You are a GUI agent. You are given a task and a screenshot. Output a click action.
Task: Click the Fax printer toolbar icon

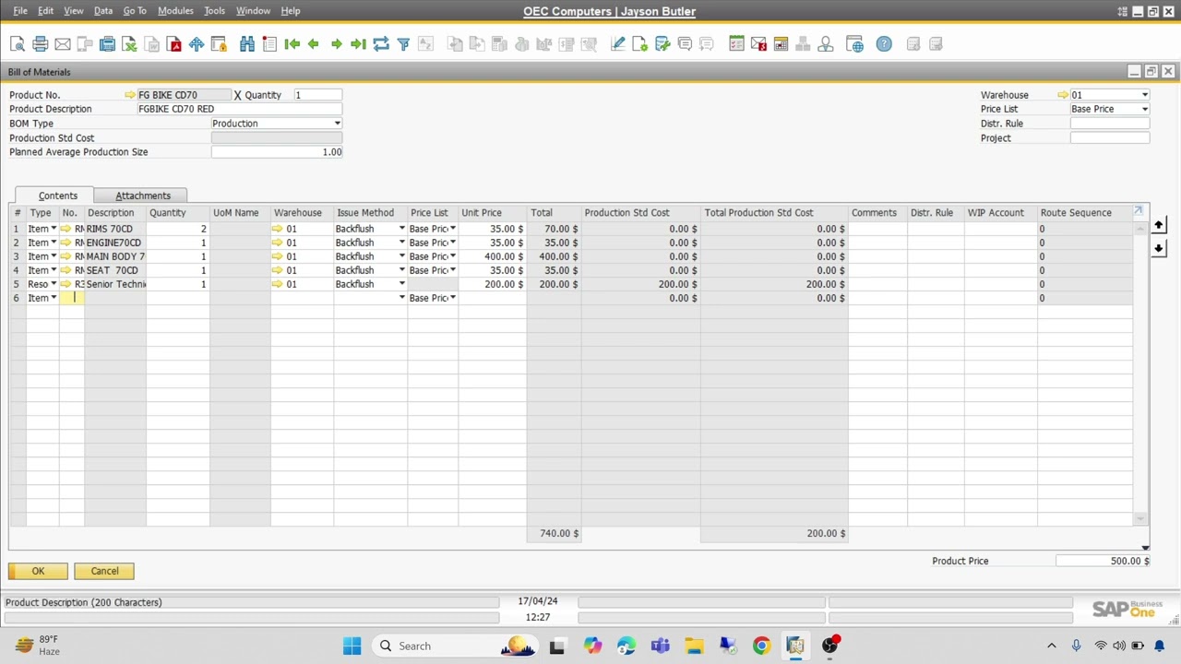107,44
